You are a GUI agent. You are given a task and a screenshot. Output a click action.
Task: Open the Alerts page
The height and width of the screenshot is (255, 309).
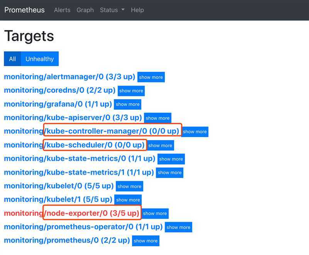pyautogui.click(x=62, y=10)
